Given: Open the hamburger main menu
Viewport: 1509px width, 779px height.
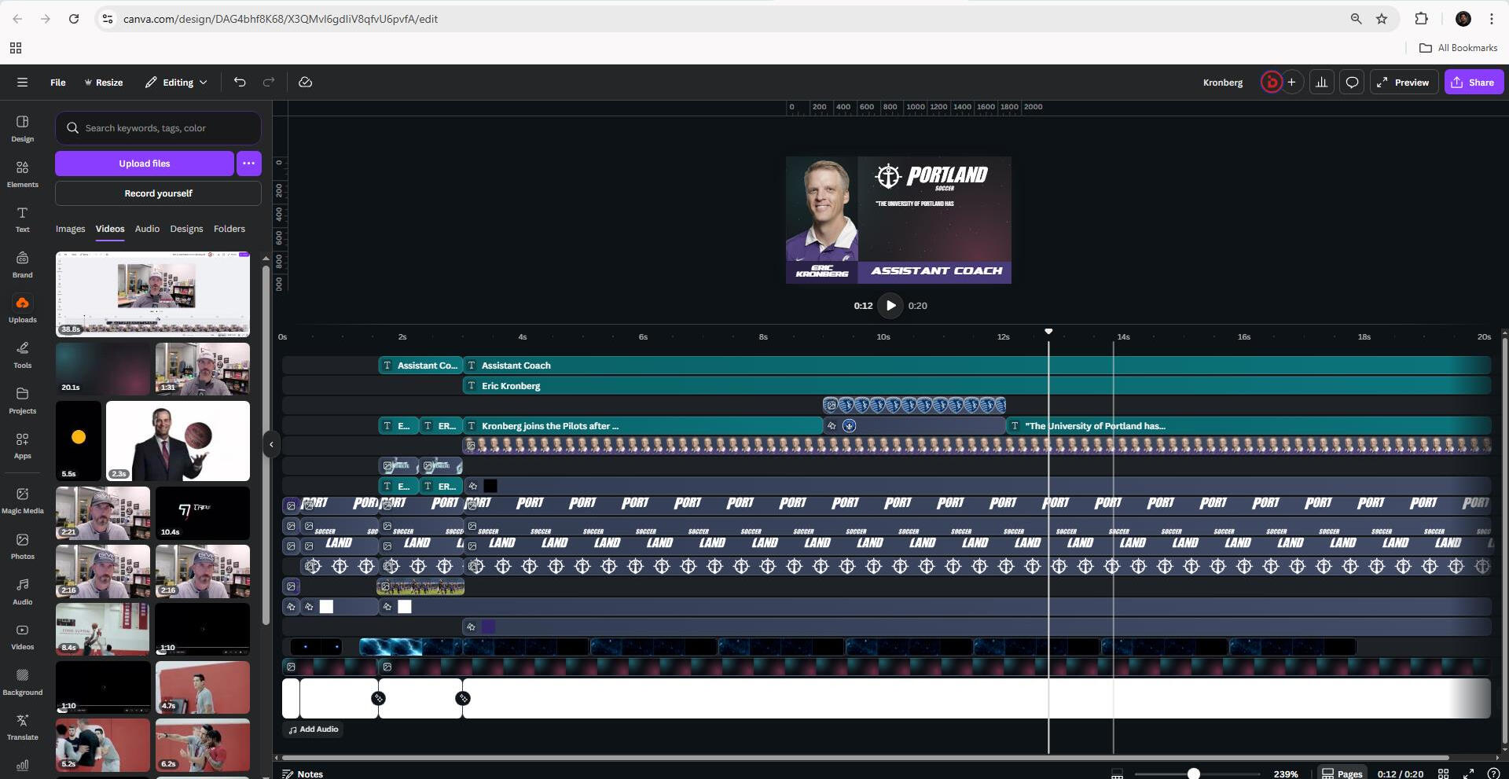Looking at the screenshot, I should (22, 83).
